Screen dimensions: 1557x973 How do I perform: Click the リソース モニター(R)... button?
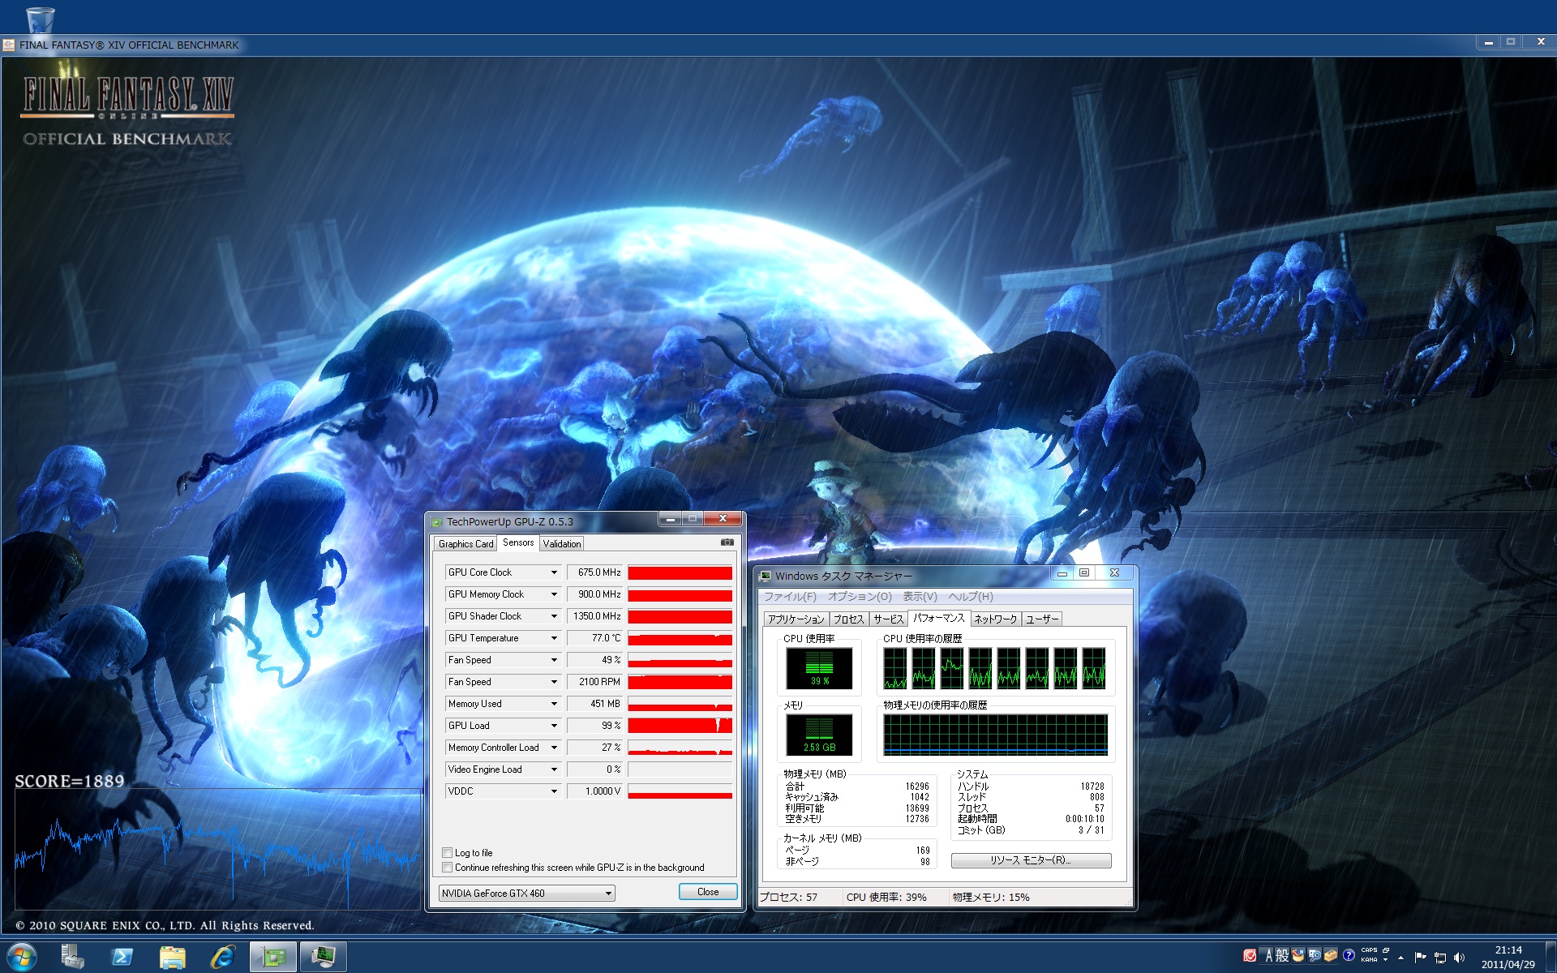(x=1030, y=860)
